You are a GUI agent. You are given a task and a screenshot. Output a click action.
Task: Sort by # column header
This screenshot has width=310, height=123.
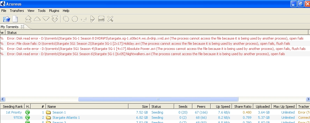38,106
